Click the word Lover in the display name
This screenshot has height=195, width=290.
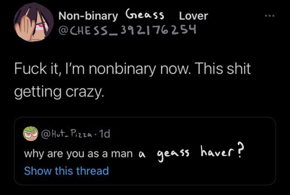[x=194, y=16]
